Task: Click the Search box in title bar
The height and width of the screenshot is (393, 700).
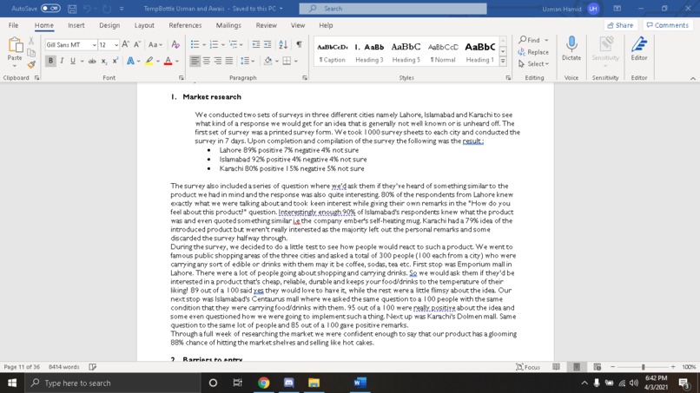Action: pos(393,9)
